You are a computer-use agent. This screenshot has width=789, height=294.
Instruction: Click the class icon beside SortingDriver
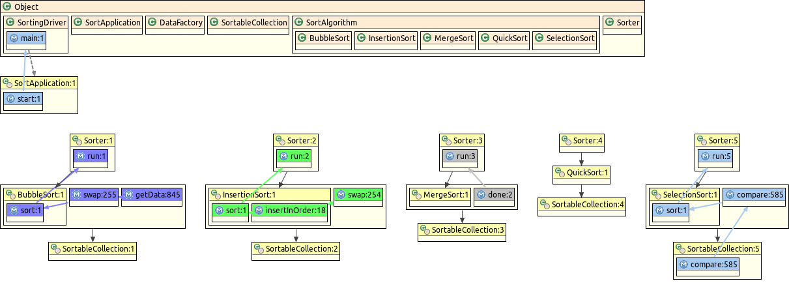point(10,22)
